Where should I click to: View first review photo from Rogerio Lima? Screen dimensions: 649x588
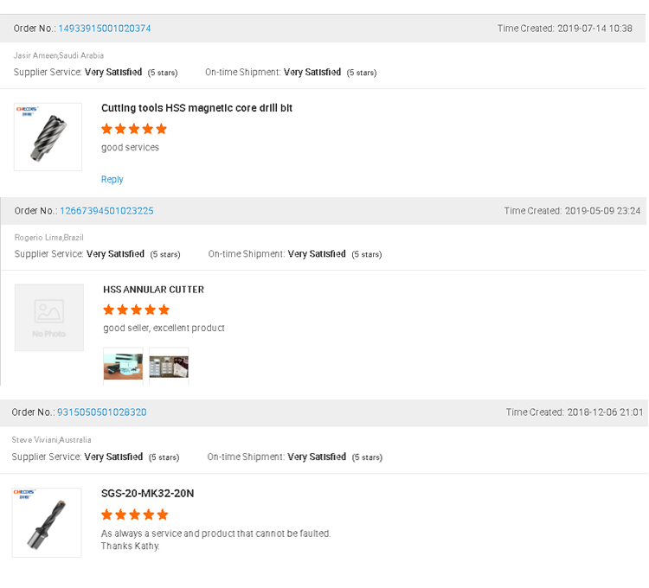click(124, 367)
